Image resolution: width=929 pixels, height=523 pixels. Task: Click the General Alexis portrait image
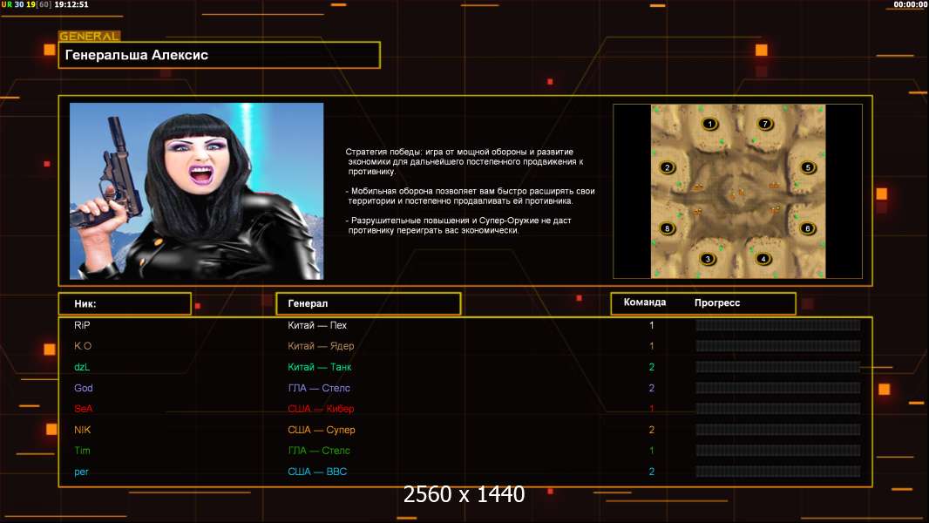(197, 191)
